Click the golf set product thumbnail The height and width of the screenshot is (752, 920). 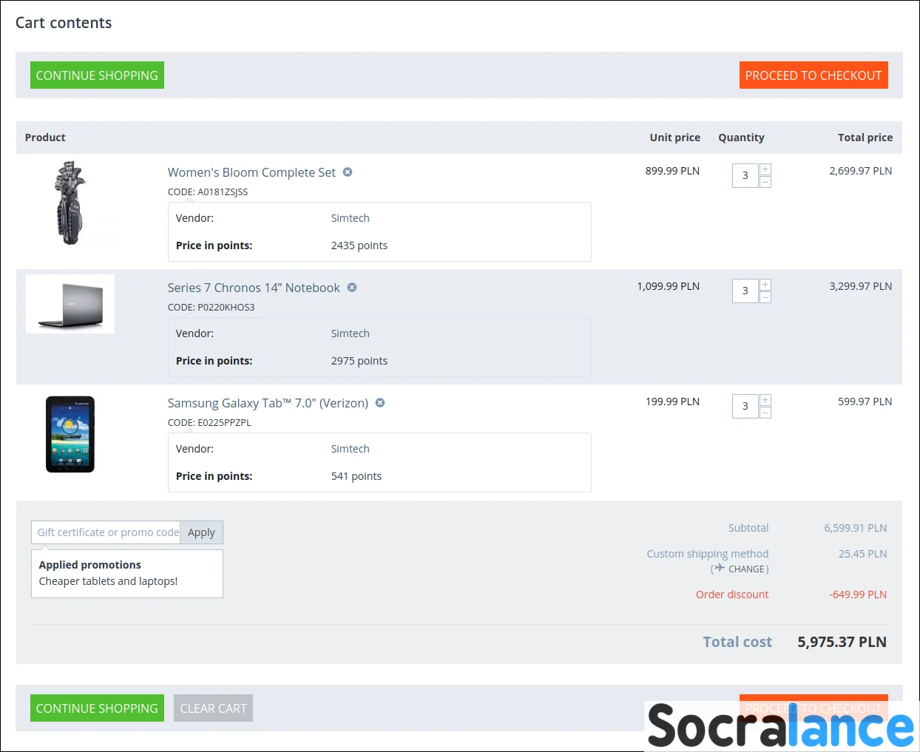click(70, 203)
